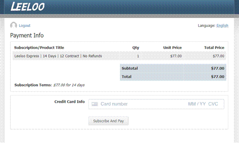This screenshot has width=239, height=143.
Task: Click the user avatar icon beside Logout
Action: pyautogui.click(x=13, y=25)
